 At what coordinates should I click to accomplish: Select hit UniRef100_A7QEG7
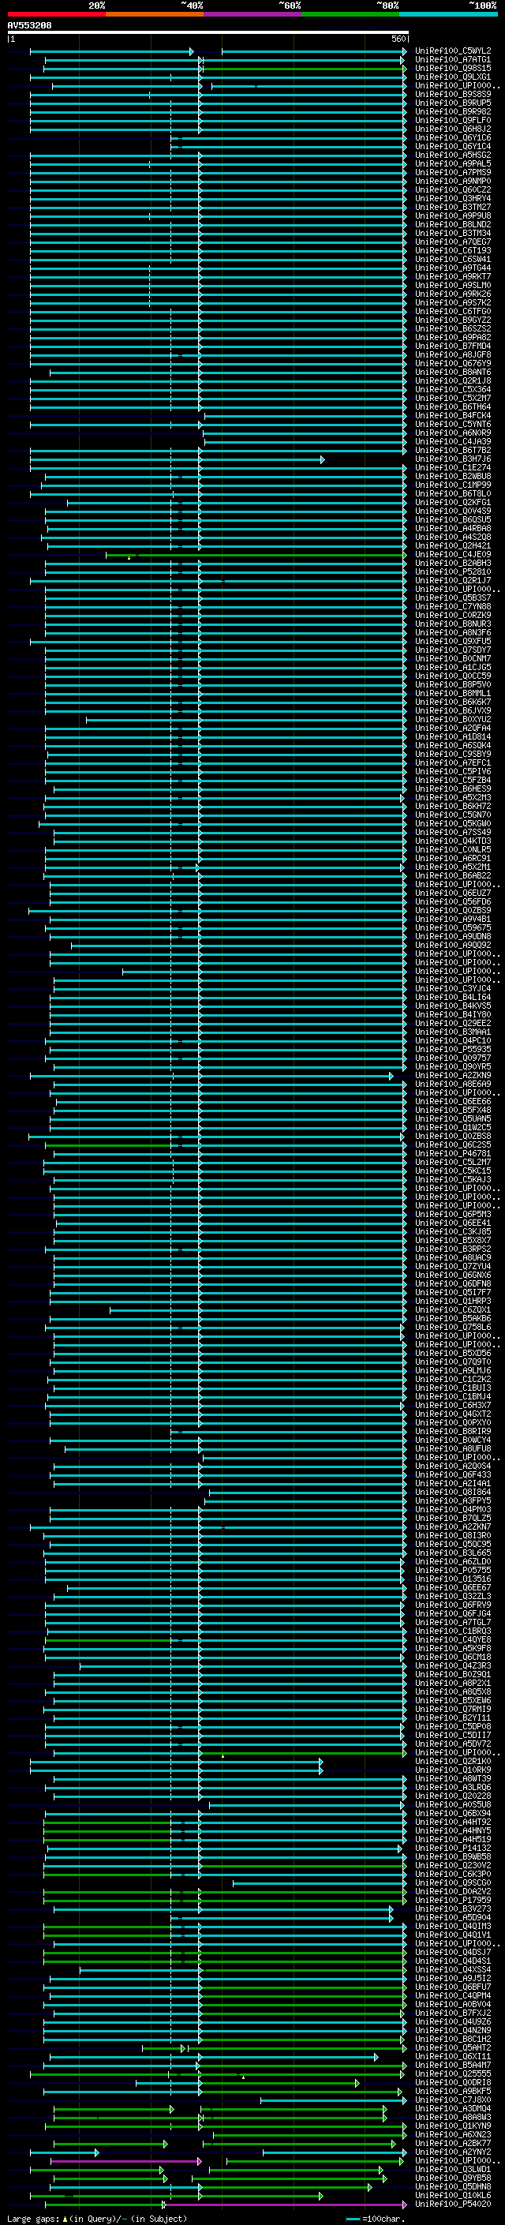[453, 241]
